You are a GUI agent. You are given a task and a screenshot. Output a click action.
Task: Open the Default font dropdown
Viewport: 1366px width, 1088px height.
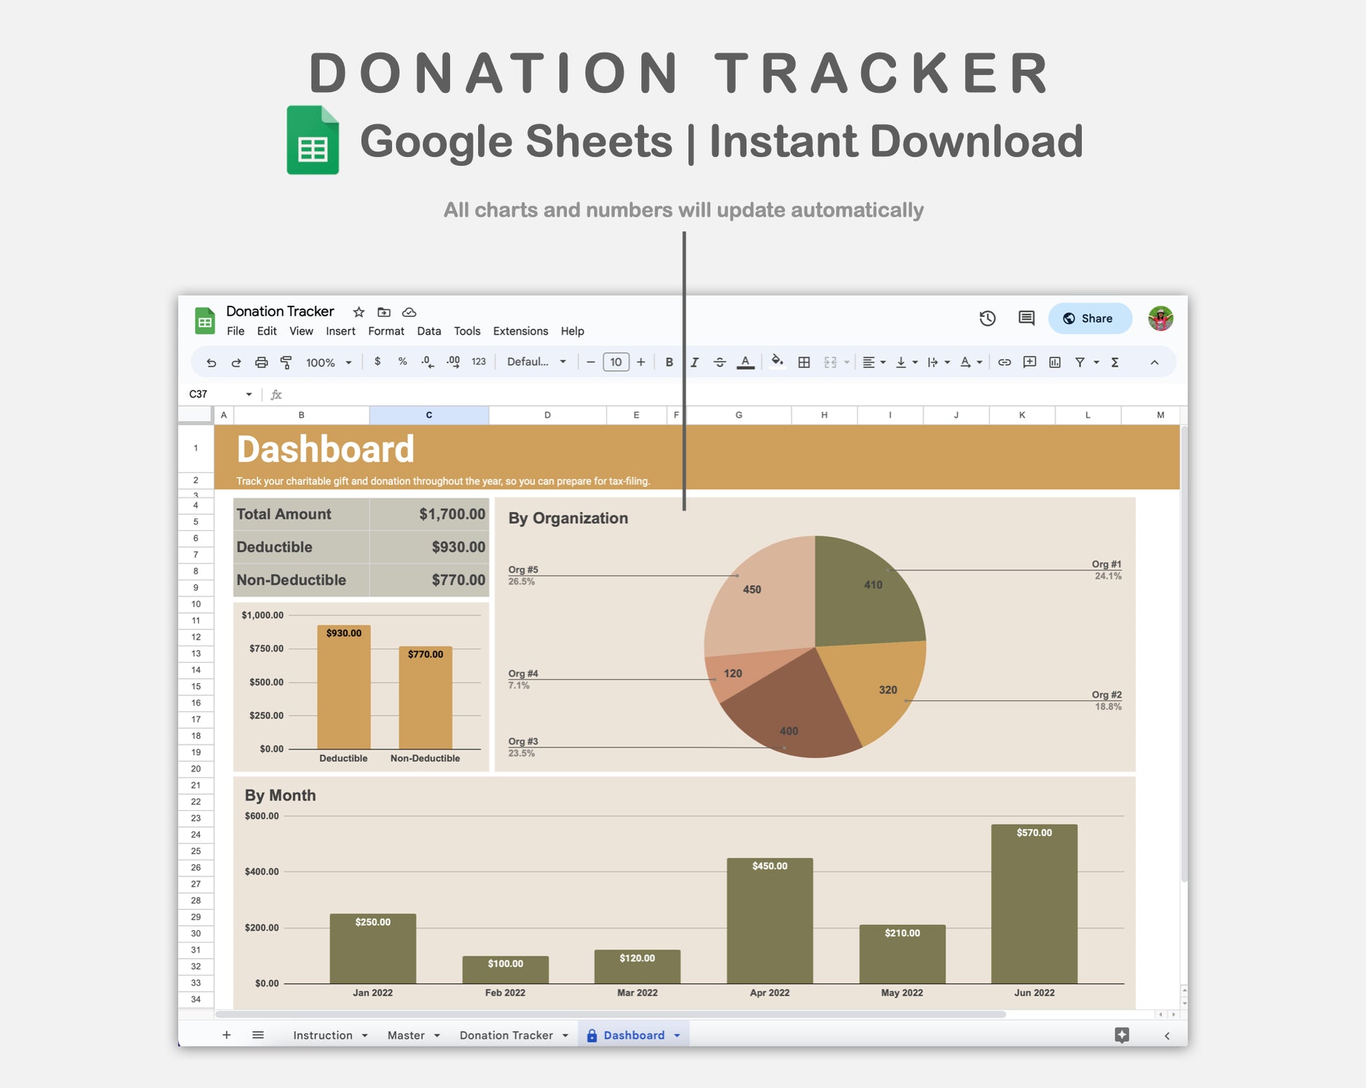[536, 362]
